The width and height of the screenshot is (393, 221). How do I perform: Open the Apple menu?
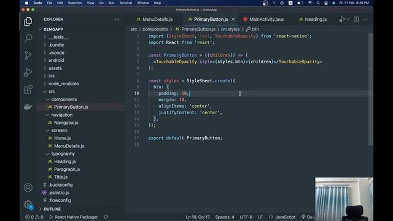pos(26,3)
